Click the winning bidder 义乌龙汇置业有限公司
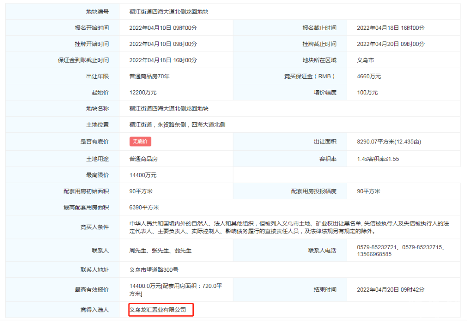The image size is (467, 321). 158,310
